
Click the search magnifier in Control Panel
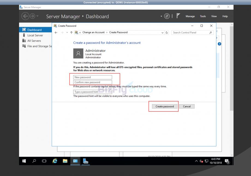[x=211, y=33]
